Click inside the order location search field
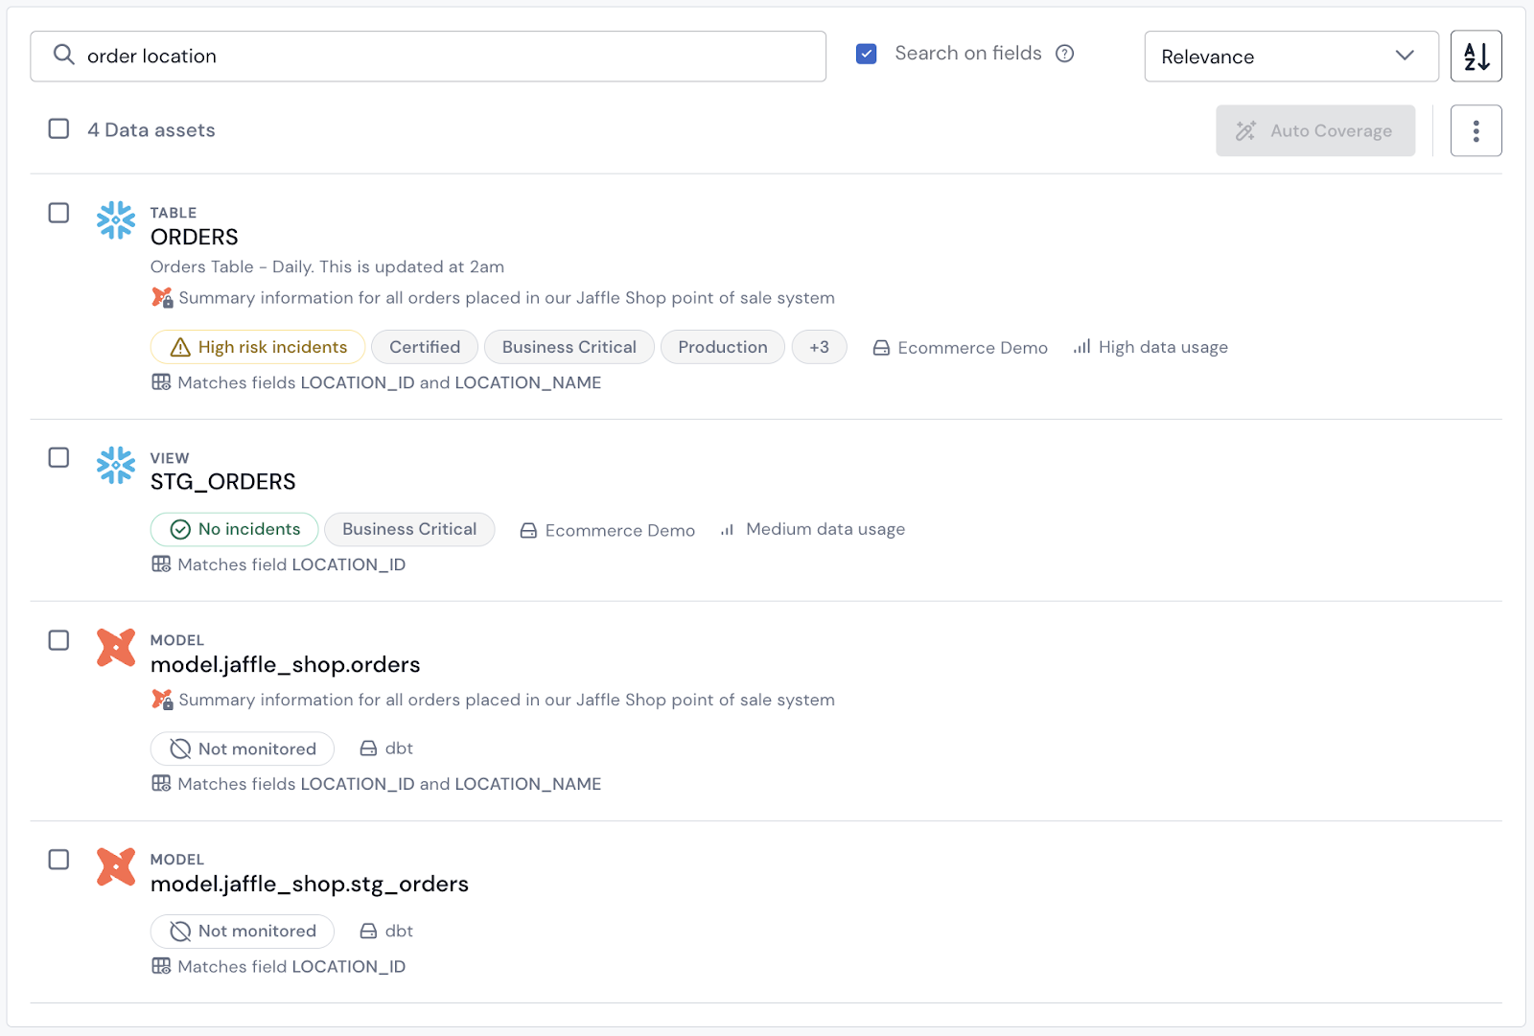 click(x=383, y=56)
